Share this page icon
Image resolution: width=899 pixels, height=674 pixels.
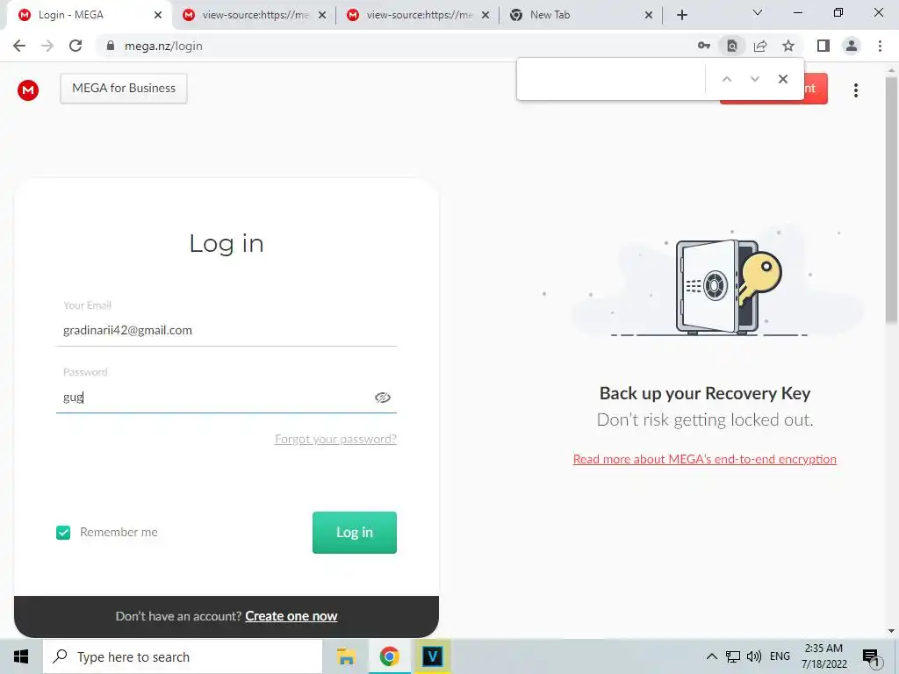(760, 46)
